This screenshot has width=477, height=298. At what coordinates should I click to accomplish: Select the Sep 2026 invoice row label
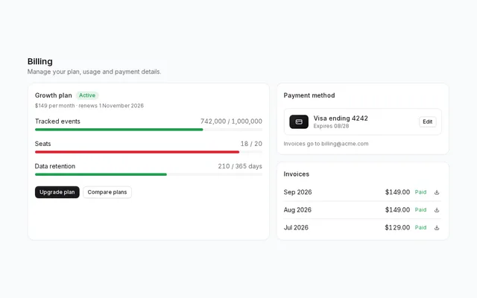click(297, 192)
